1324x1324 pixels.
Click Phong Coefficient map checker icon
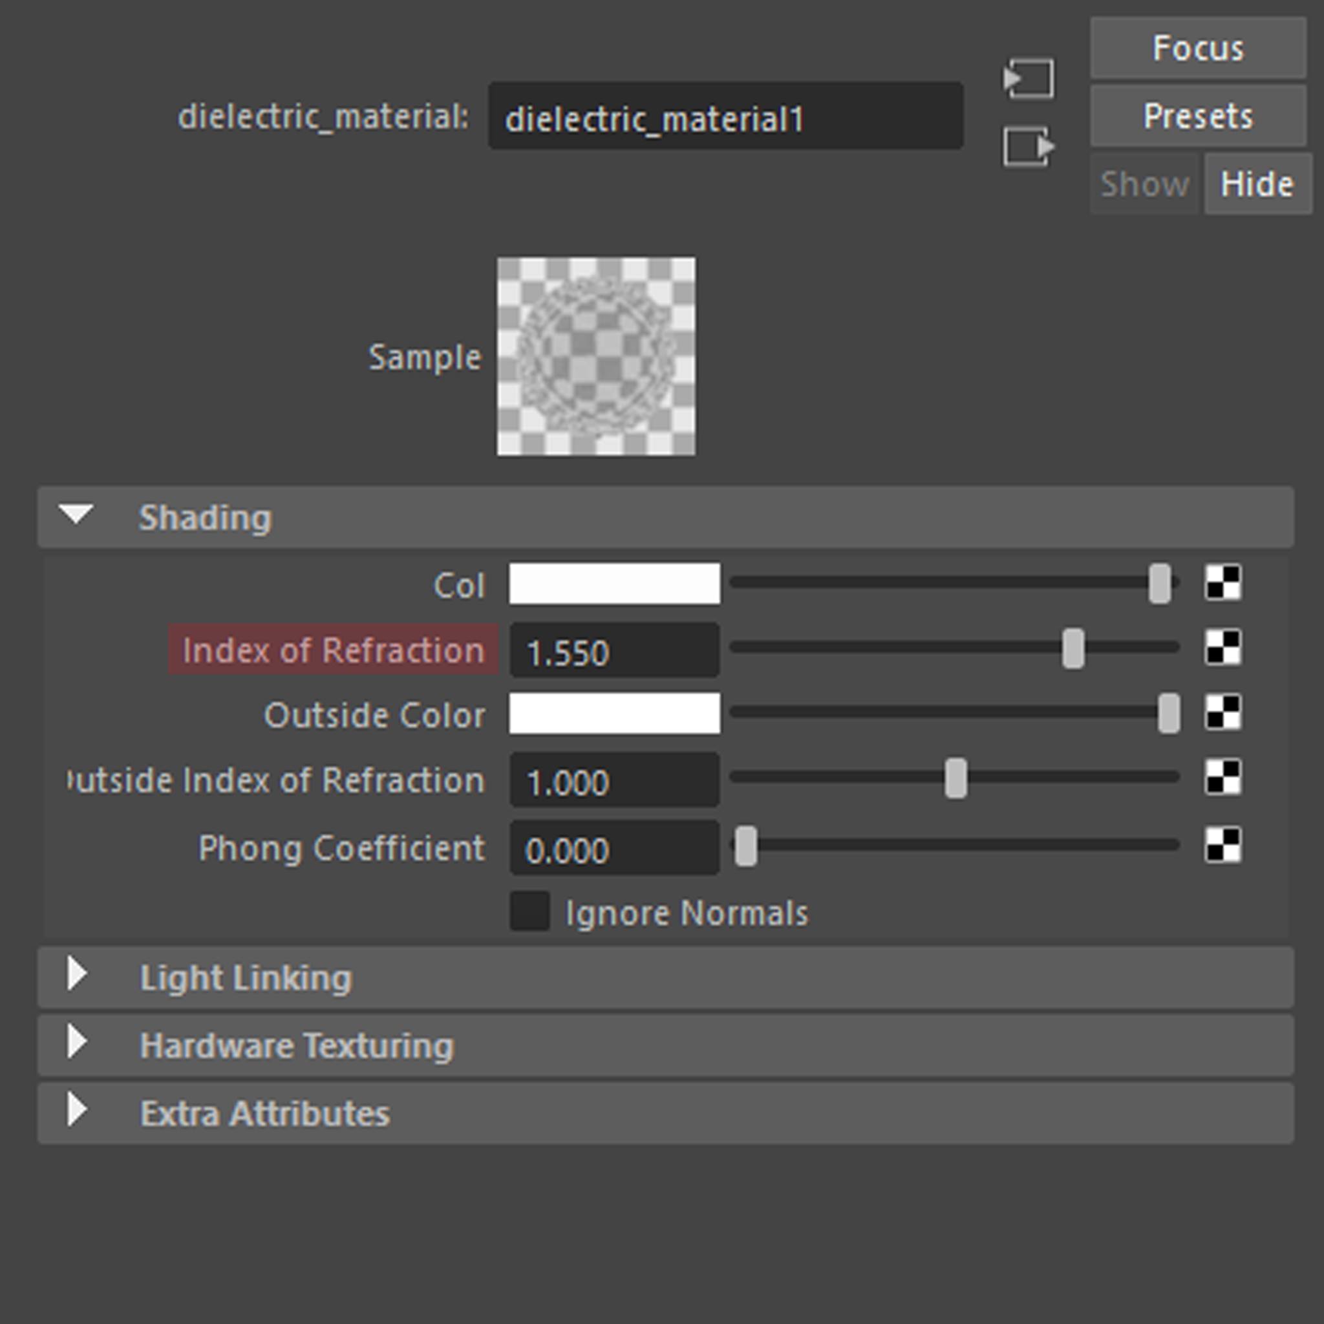point(1223,844)
